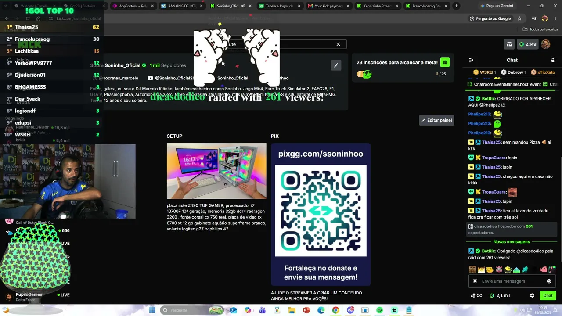Switch to the Frsncolucexog Stream tab
Screen dimensions: 562x316
[x=426, y=6]
